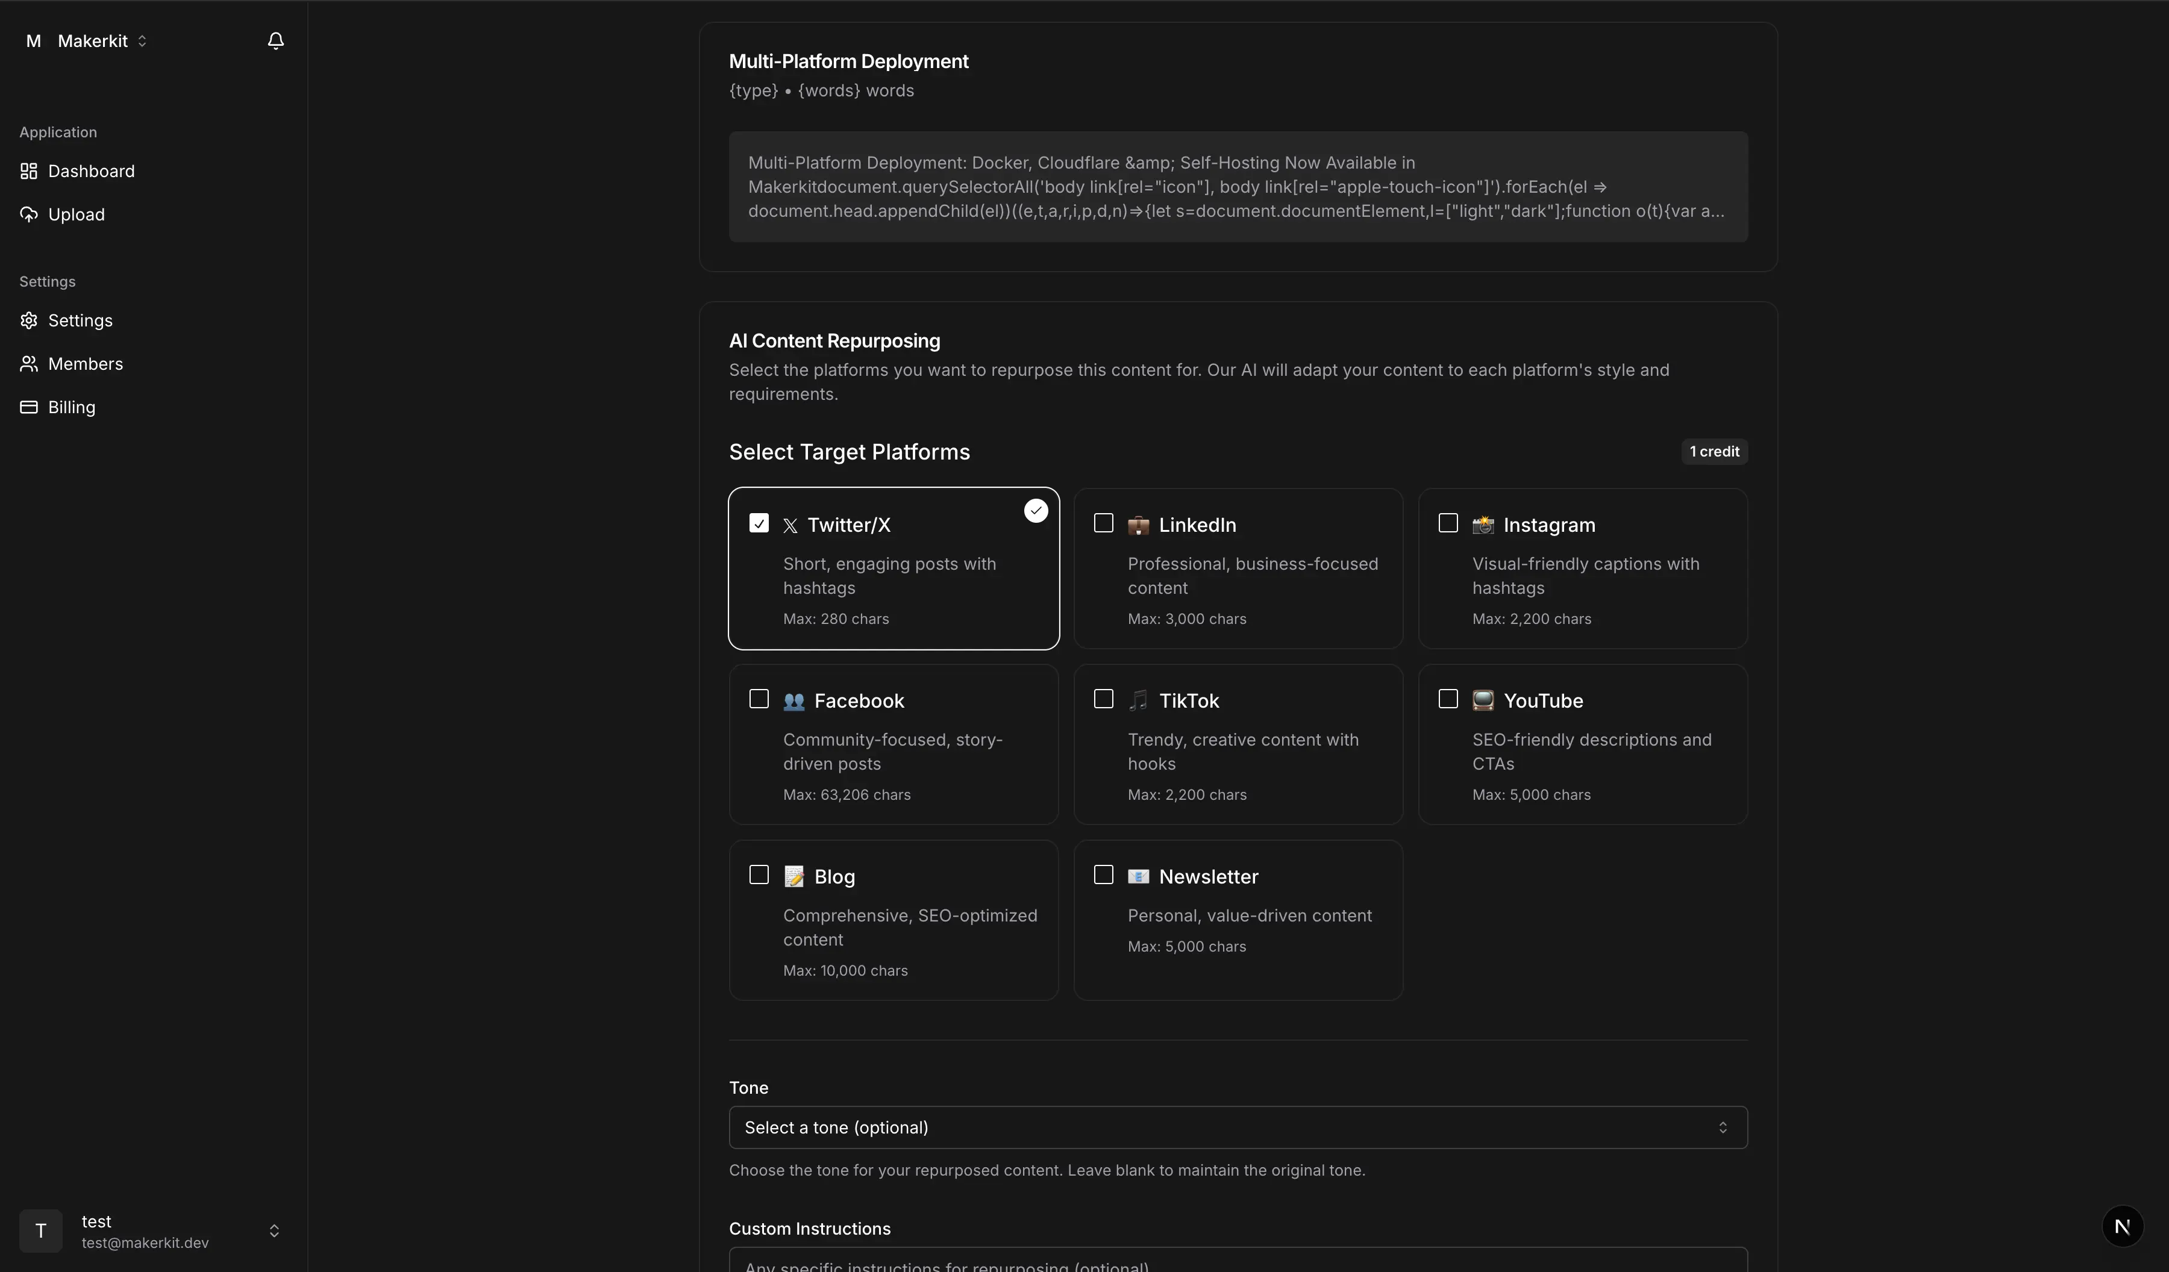Focus the Custom Instructions text field
The image size is (2169, 1272).
[1237, 1262]
